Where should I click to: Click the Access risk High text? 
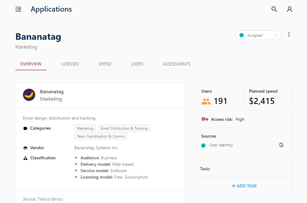(228, 120)
